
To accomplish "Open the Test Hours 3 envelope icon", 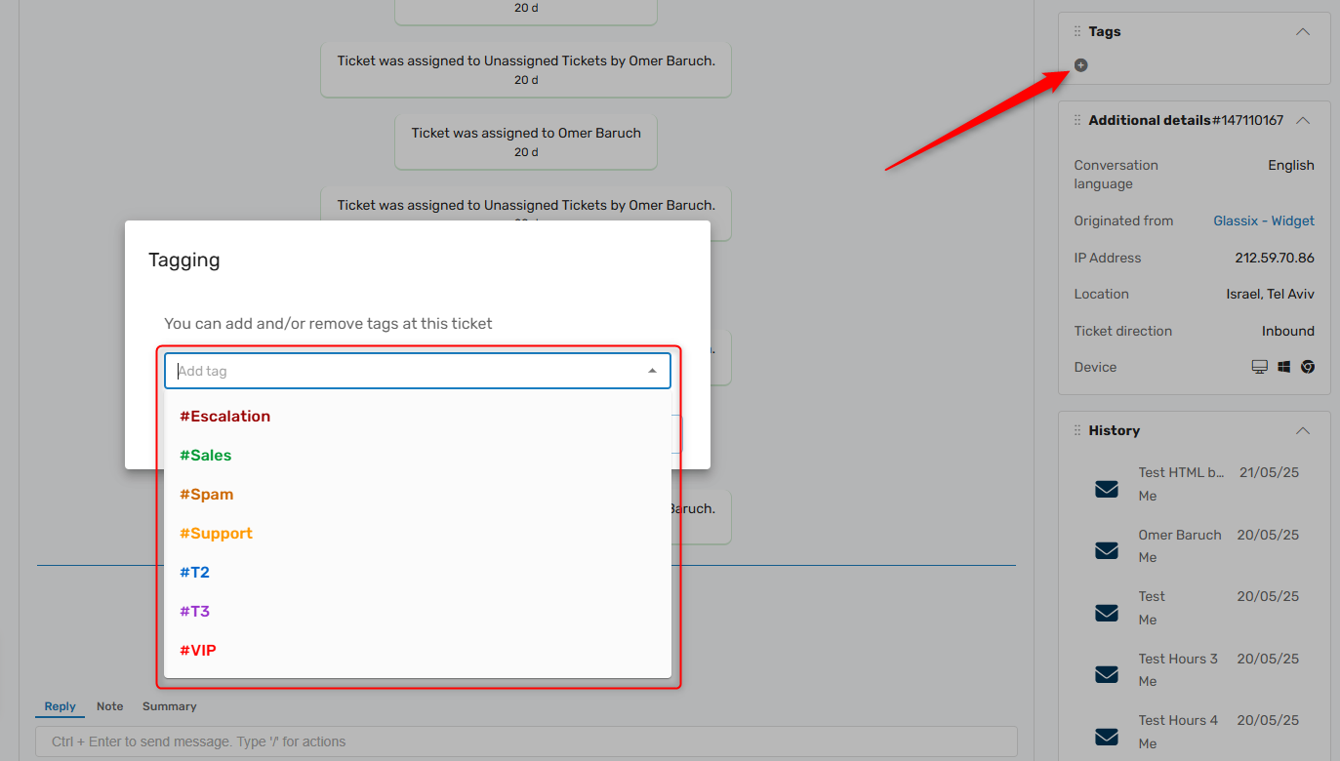I will tap(1107, 674).
